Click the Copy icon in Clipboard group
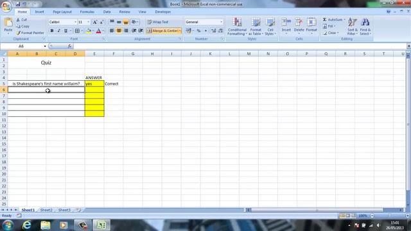 18,26
